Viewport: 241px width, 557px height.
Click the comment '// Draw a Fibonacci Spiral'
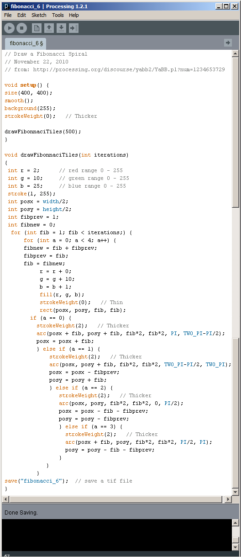coord(46,54)
